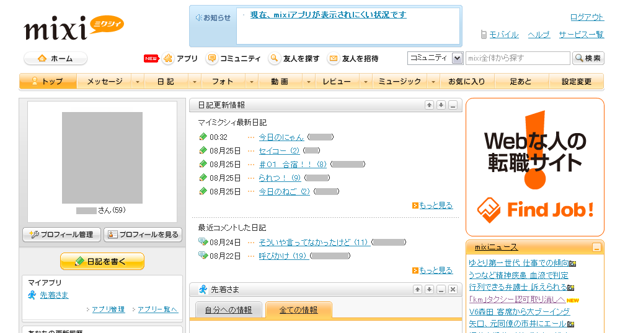This screenshot has height=333, width=620.
Task: Open the サービス一覧 link
Action: (x=582, y=34)
